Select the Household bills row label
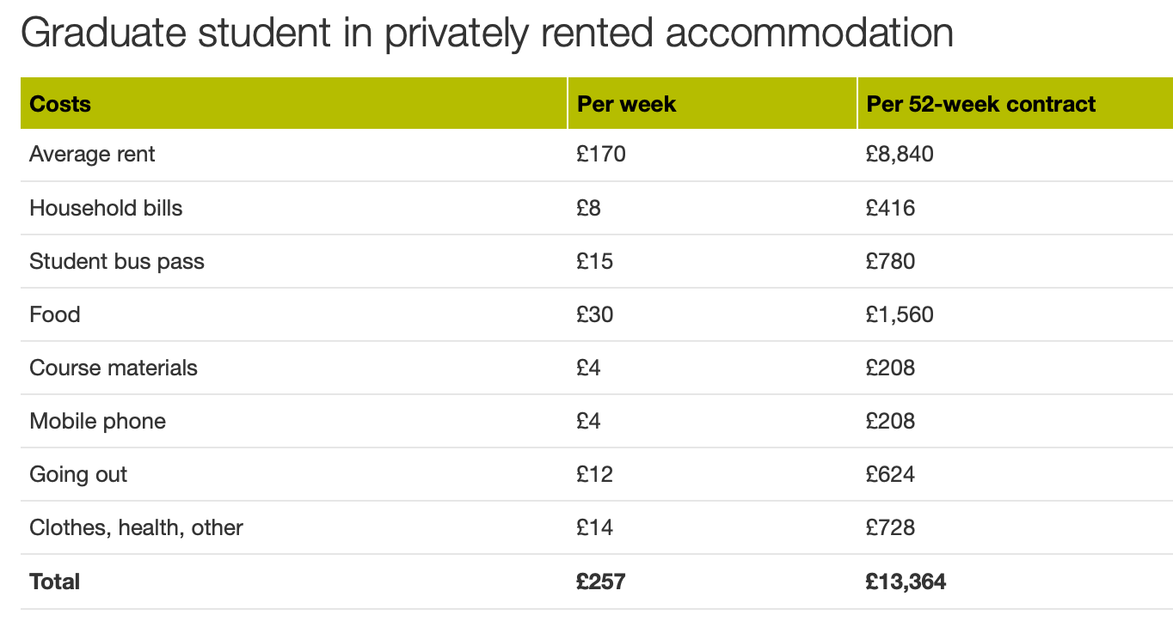This screenshot has height=627, width=1173. tap(106, 208)
